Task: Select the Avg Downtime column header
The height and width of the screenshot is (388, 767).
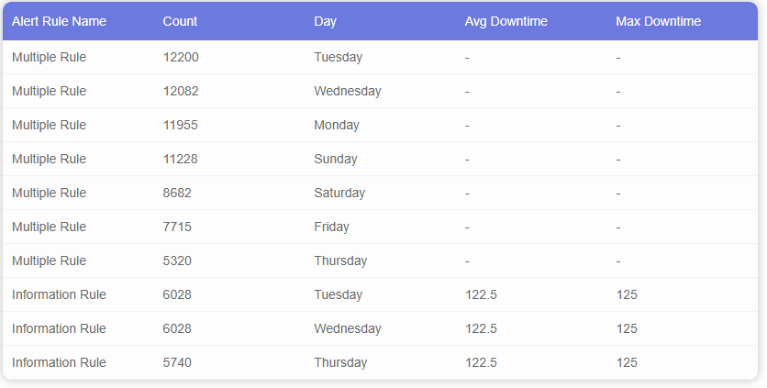Action: [x=506, y=21]
